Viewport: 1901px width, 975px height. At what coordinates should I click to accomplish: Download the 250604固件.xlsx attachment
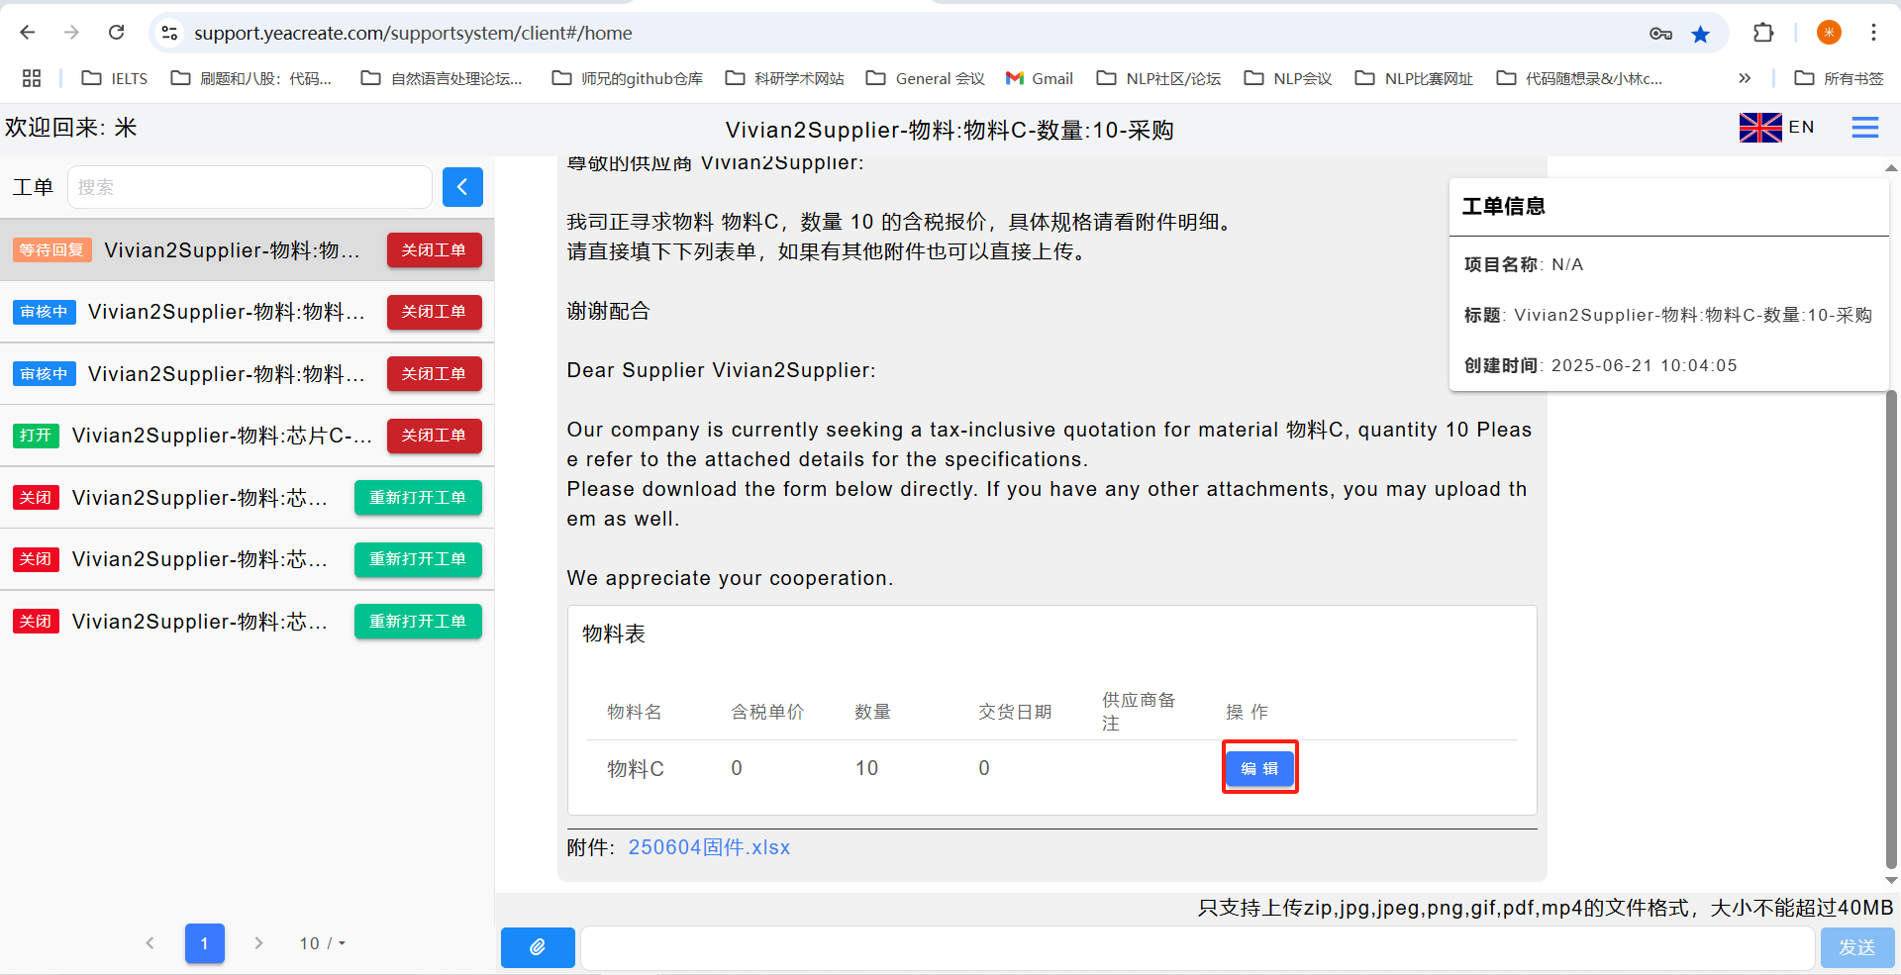tap(709, 847)
